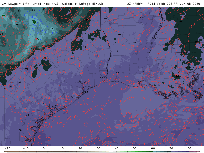Click the '30' tick label on color scale
This screenshot has width=204, height=153.
[98, 148]
